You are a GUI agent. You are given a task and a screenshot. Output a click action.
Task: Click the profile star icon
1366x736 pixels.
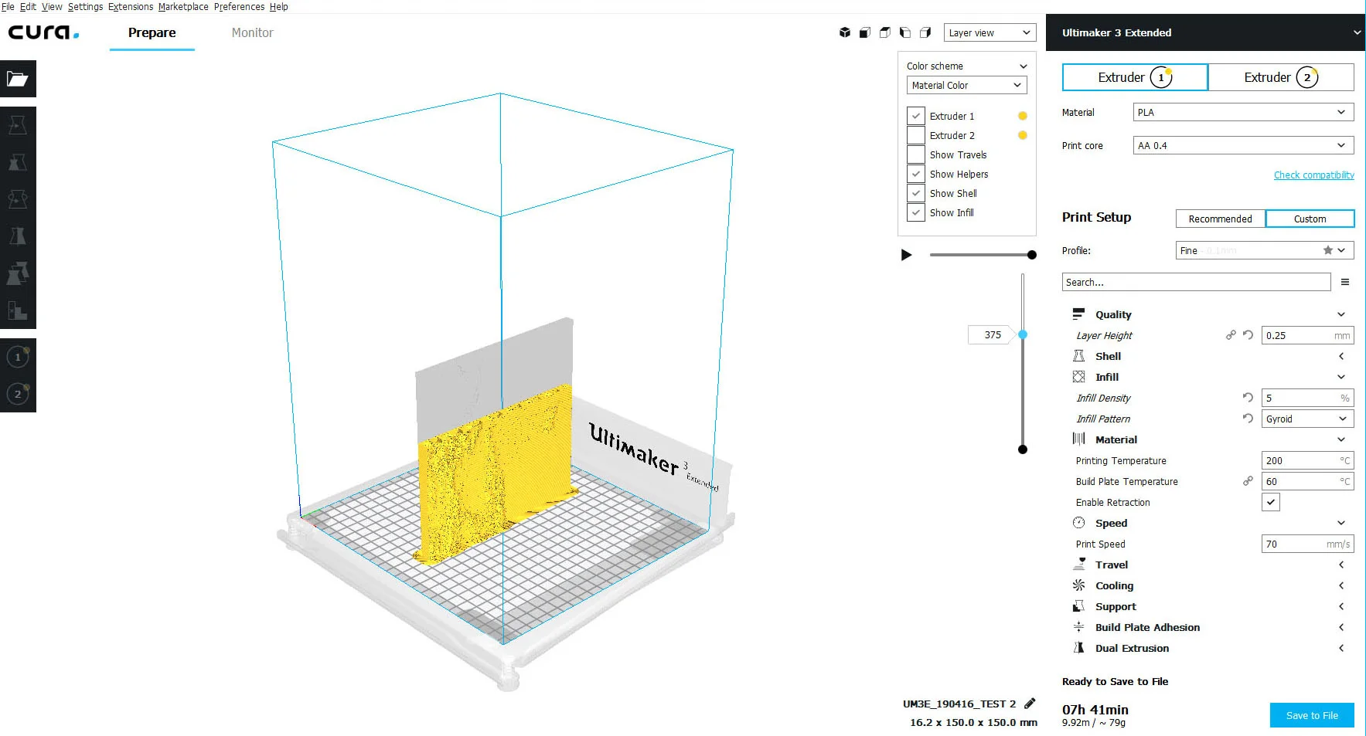[1328, 250]
